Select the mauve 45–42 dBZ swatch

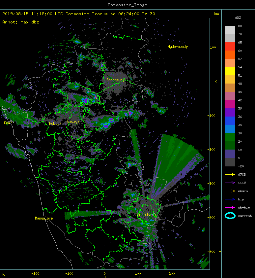[x=230, y=96]
